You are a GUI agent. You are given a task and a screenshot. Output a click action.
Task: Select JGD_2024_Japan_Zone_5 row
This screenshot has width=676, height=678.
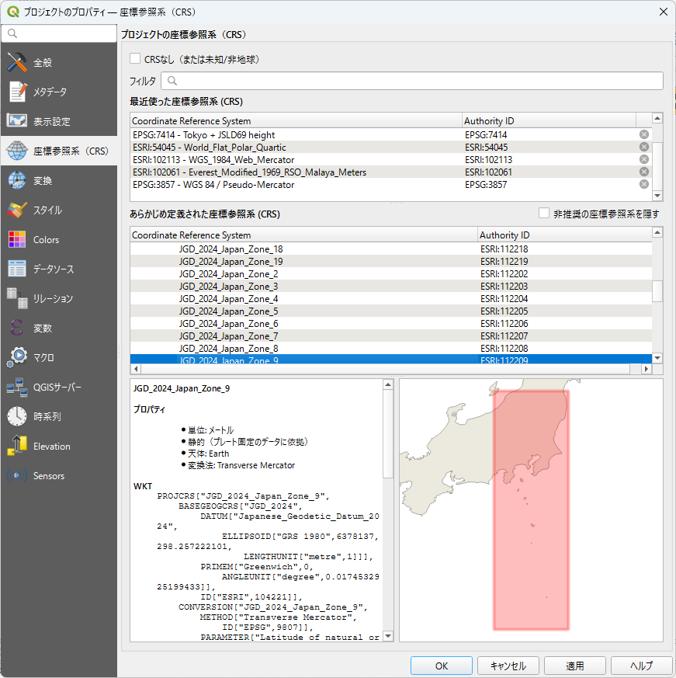click(390, 311)
